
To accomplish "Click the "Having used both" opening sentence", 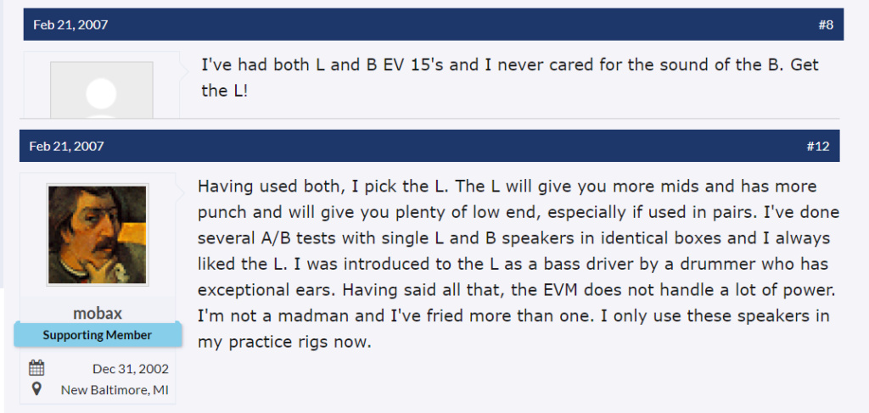I will (x=322, y=186).
